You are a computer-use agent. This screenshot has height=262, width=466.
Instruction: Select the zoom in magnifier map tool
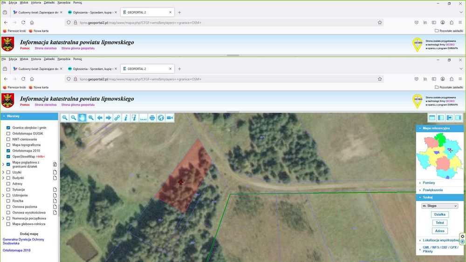(64, 118)
